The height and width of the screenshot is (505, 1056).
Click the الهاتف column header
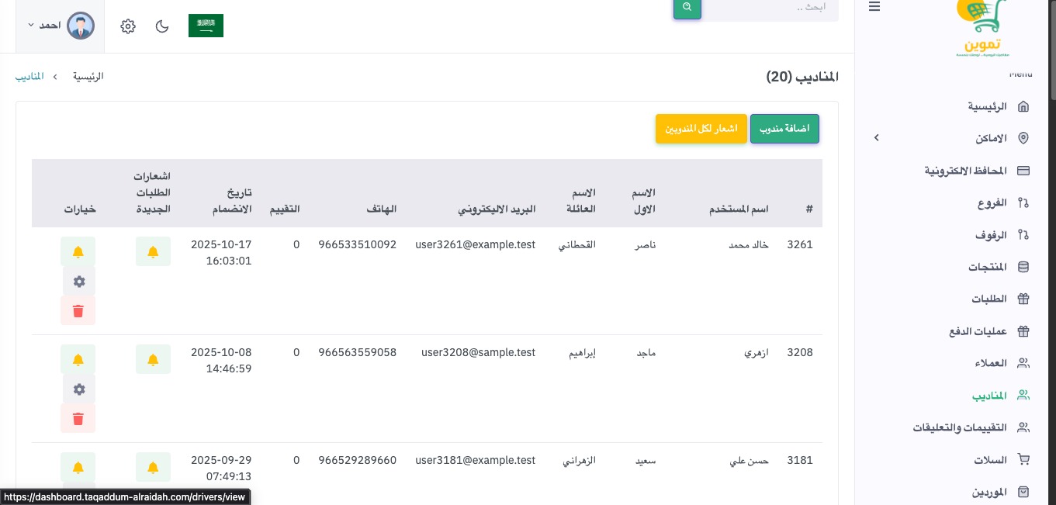coord(382,209)
